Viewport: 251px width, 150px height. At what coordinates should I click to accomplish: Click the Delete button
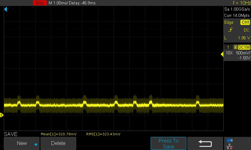tap(58, 143)
